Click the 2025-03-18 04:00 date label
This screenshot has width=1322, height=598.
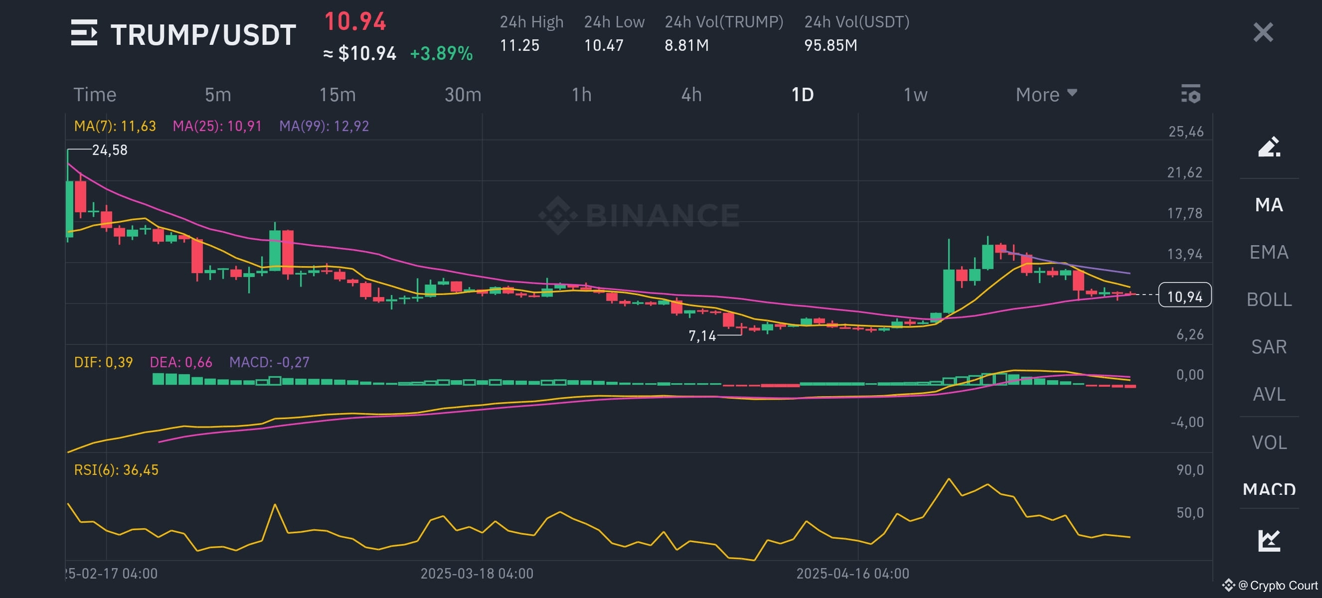click(x=477, y=574)
